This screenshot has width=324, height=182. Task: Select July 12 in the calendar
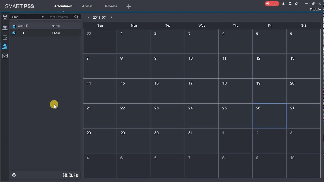pyautogui.click(x=270, y=66)
